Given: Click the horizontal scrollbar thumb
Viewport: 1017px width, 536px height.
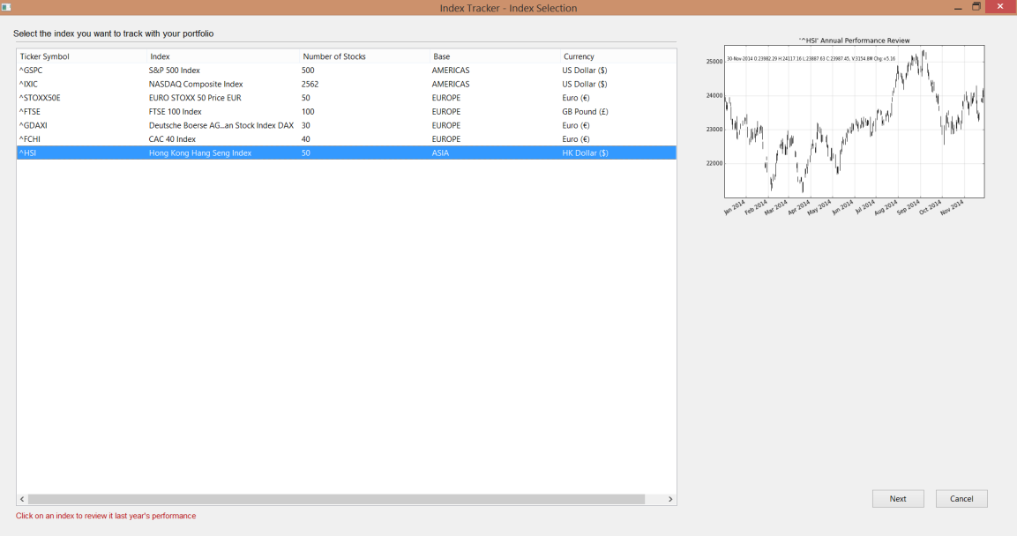Looking at the screenshot, I should [336, 499].
